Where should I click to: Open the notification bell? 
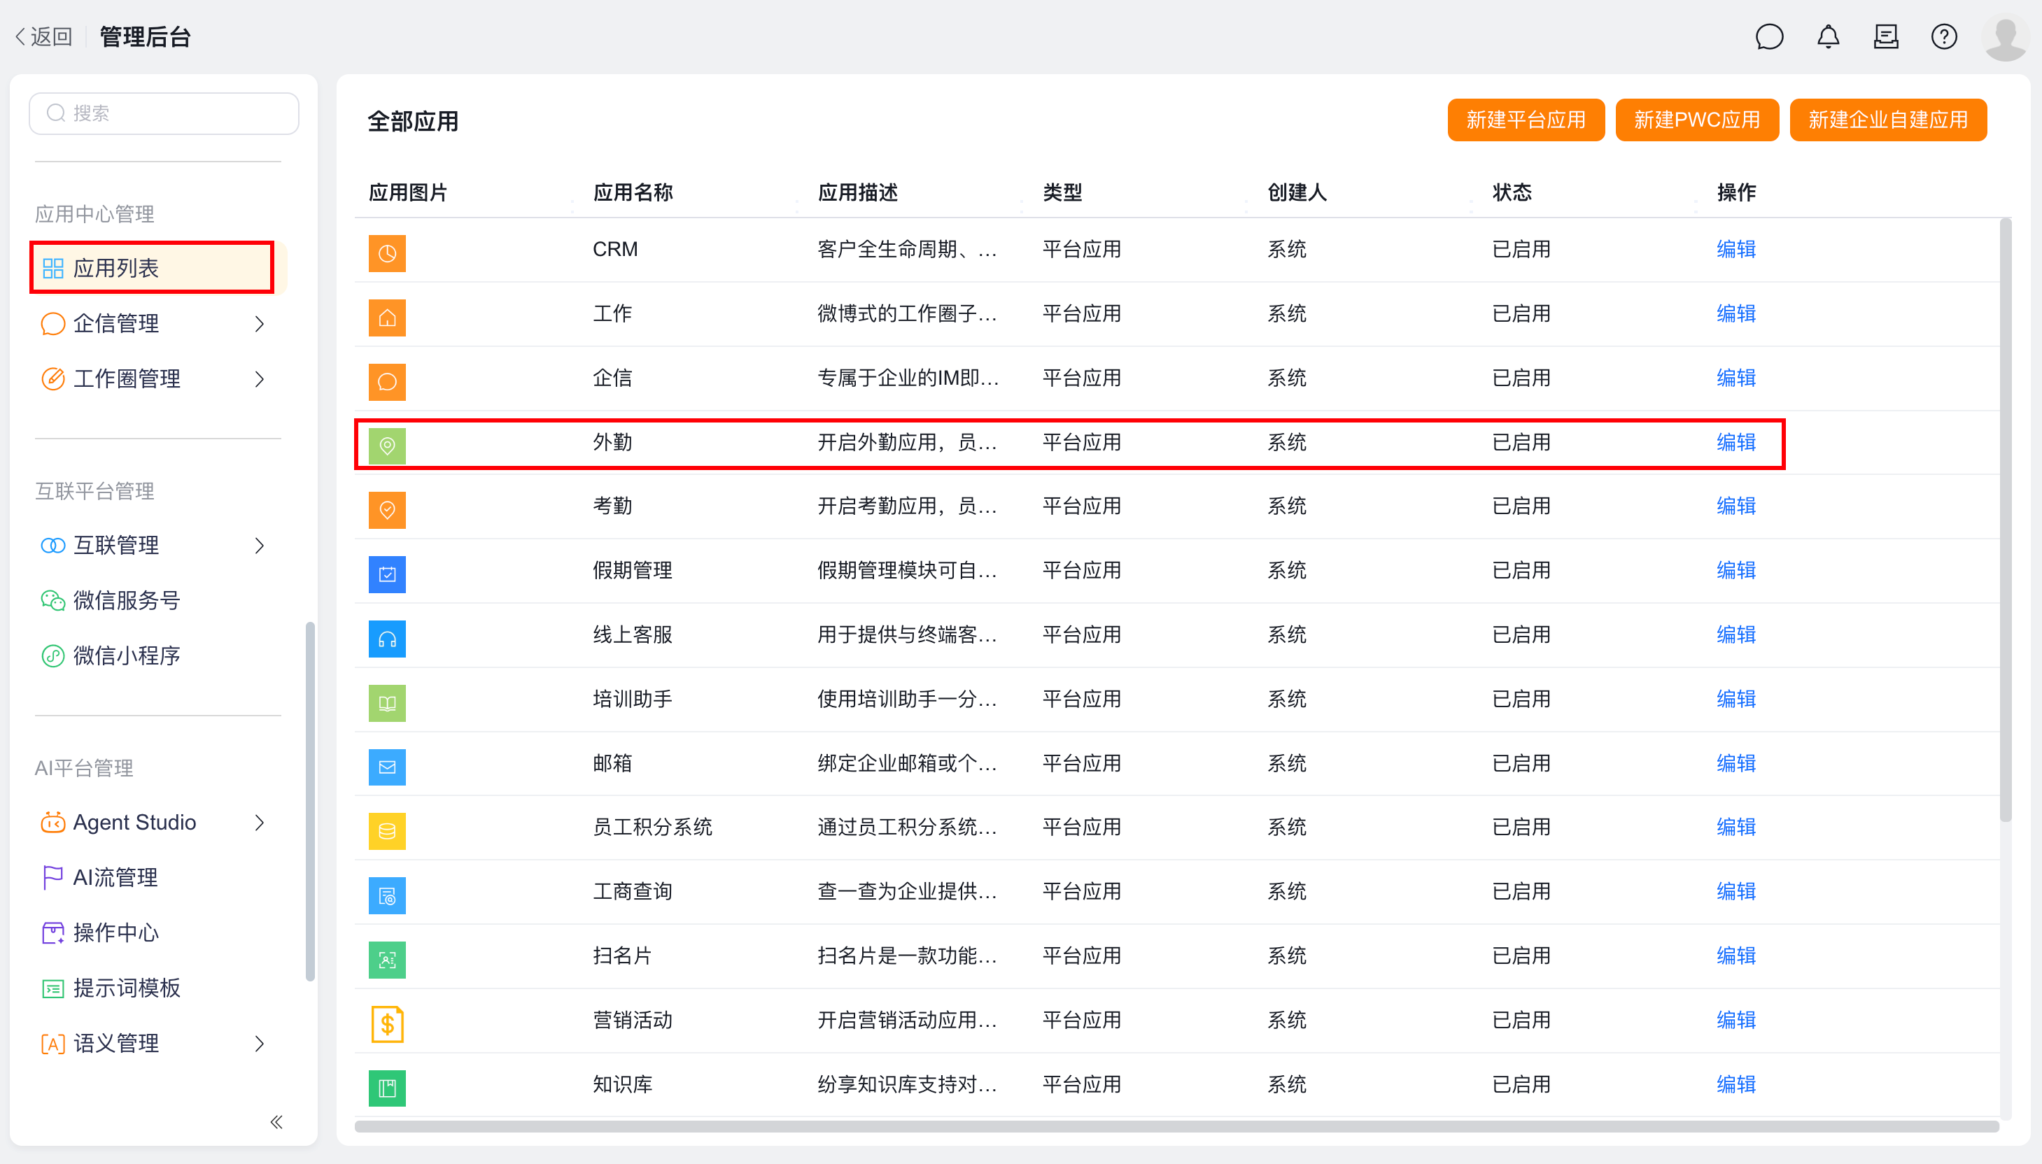[x=1828, y=37]
